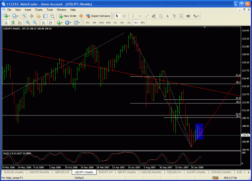The image size is (252, 181).
Task: Expand the Periods dropdown arrow
Action: pos(71,23)
